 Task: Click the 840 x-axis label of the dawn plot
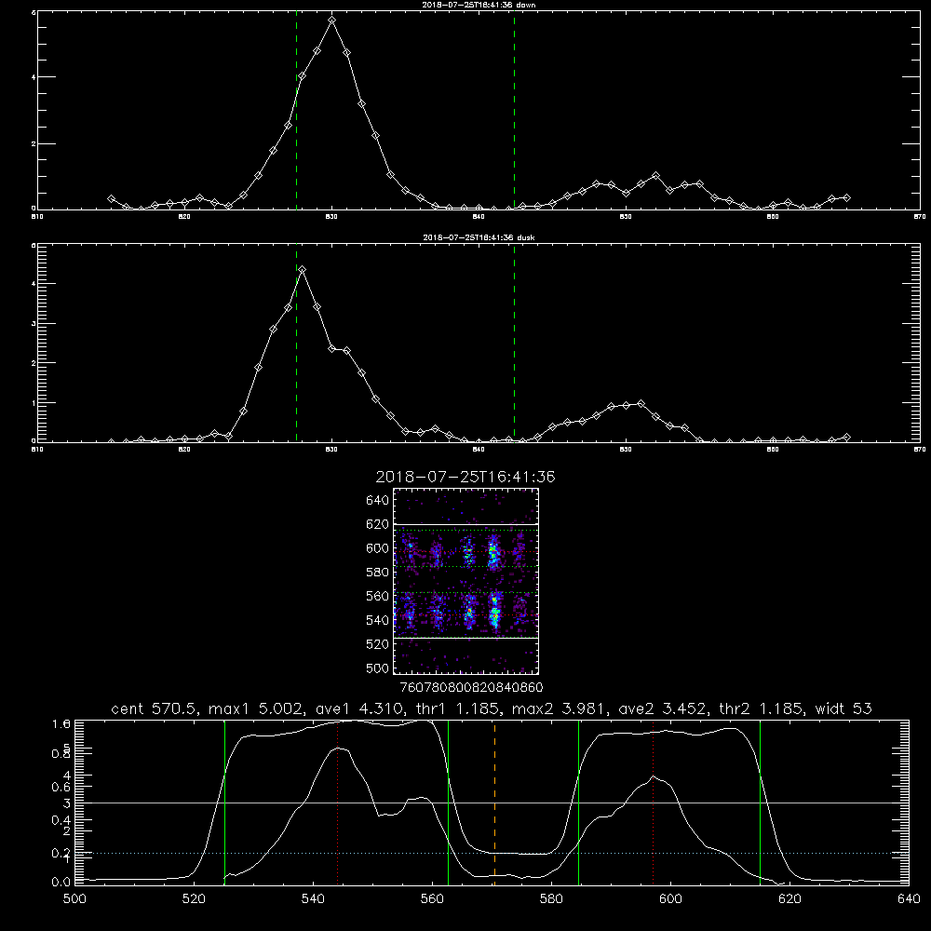(x=479, y=217)
